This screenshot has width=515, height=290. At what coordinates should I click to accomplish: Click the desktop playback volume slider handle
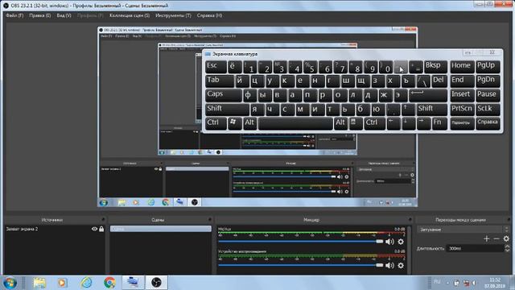[379, 265]
